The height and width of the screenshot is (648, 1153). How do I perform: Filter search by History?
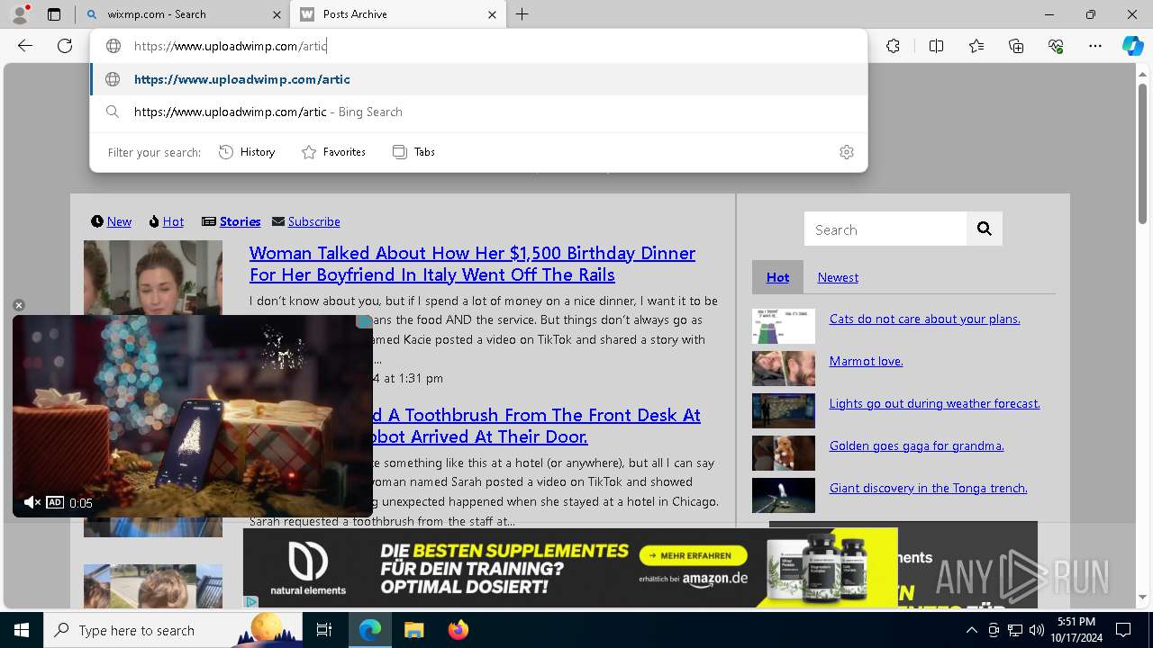(247, 152)
